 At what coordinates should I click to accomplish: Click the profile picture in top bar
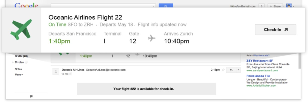coord(289,6)
